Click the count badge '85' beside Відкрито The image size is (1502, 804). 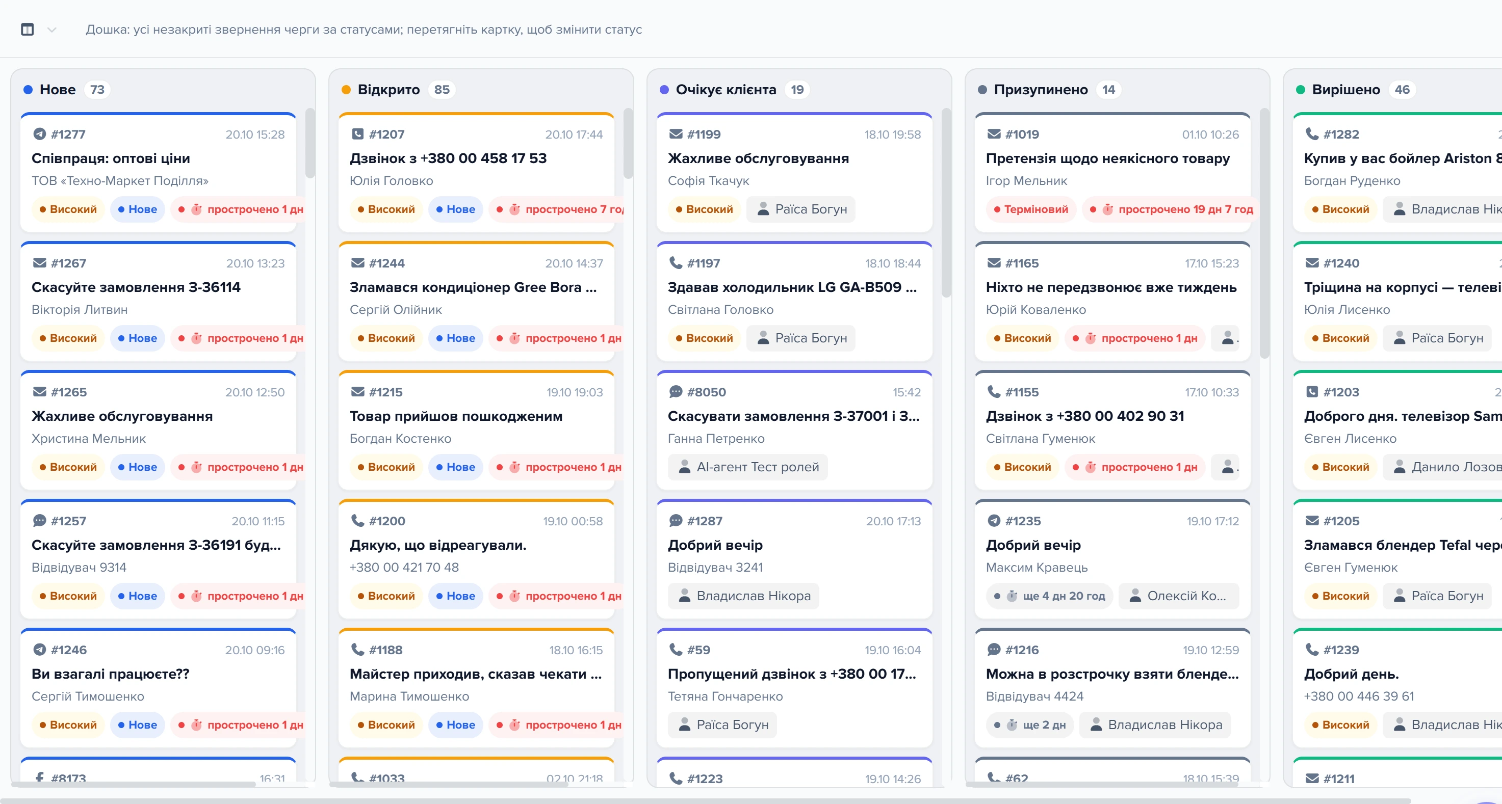[442, 90]
